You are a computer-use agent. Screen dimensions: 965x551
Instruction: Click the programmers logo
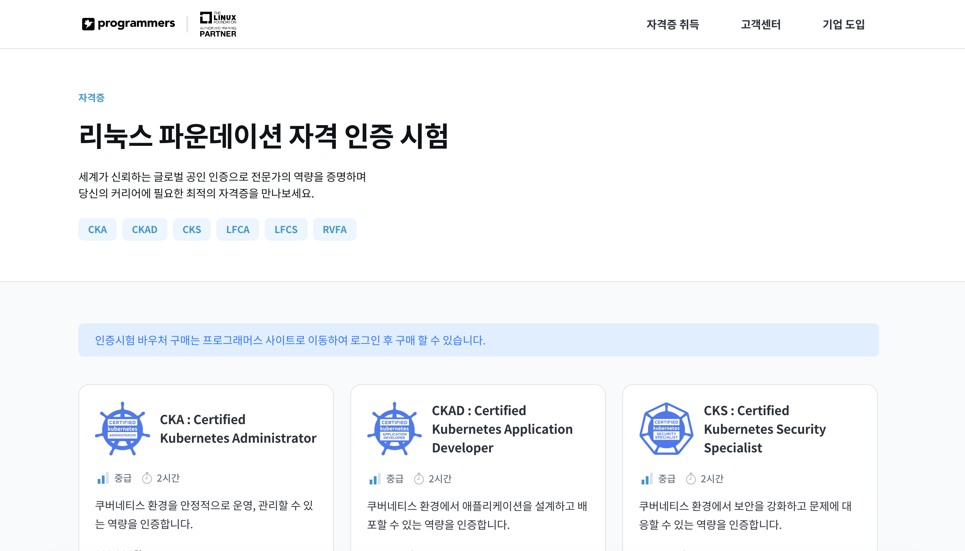pyautogui.click(x=128, y=24)
